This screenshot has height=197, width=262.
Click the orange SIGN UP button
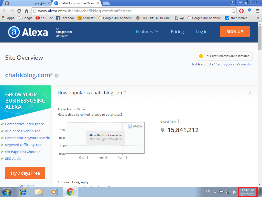point(235,32)
